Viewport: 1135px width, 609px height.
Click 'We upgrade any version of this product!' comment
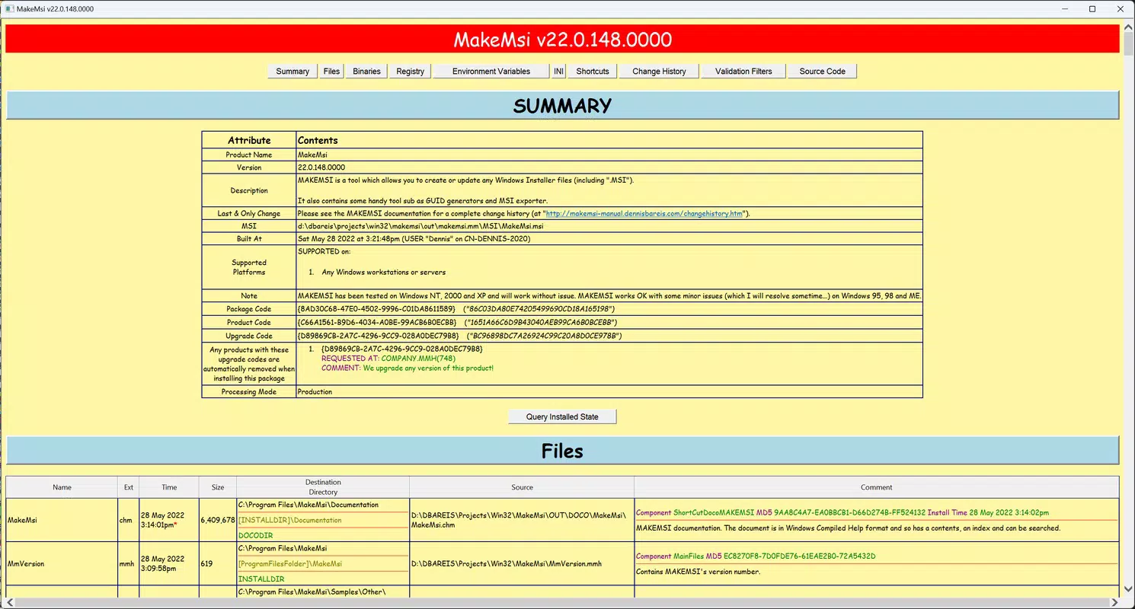click(x=428, y=368)
